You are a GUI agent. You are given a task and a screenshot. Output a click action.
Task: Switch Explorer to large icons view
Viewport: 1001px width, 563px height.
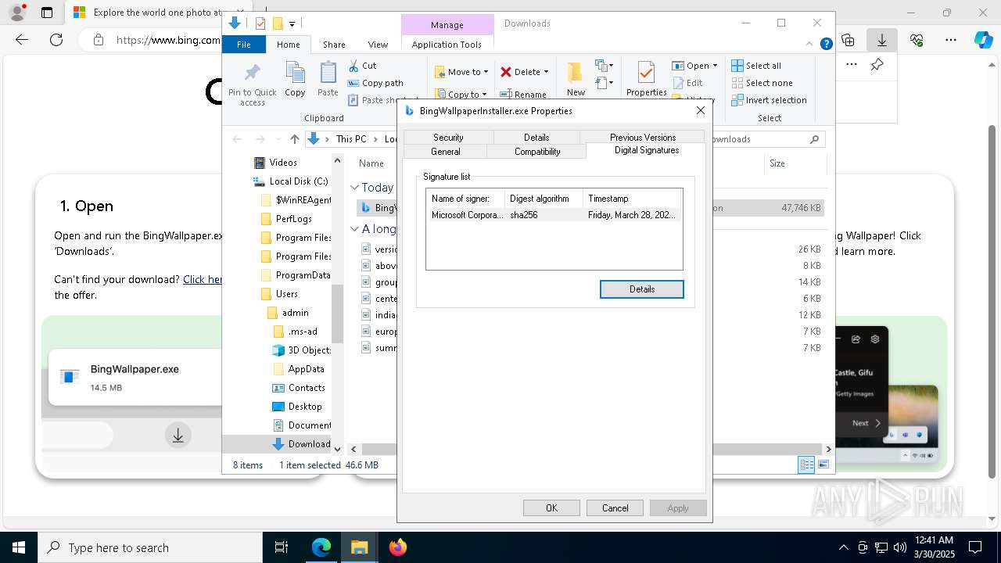(x=823, y=465)
